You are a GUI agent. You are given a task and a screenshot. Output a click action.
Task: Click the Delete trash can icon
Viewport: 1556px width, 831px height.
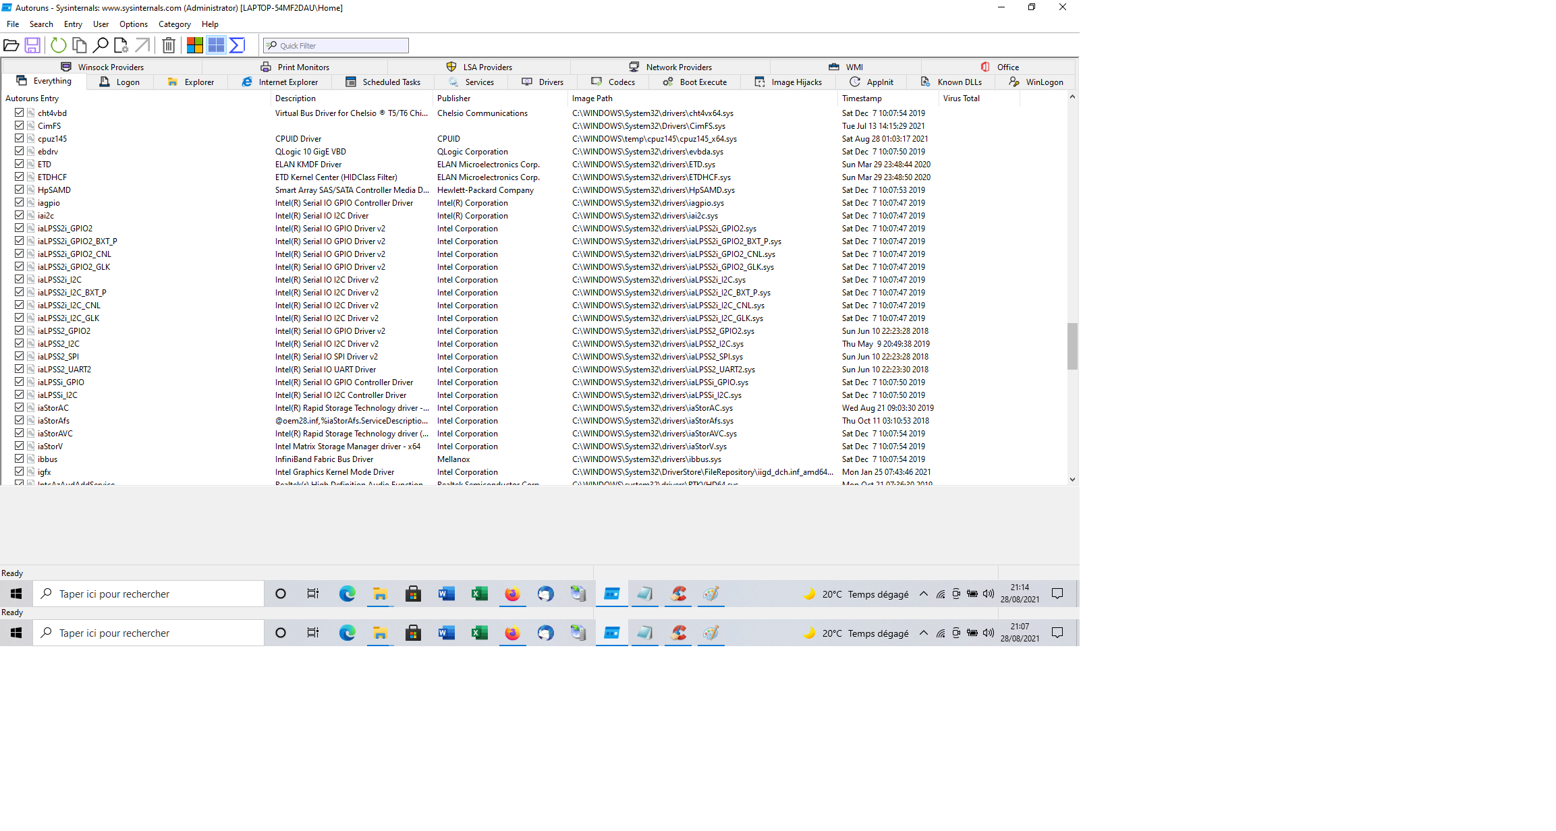169,45
